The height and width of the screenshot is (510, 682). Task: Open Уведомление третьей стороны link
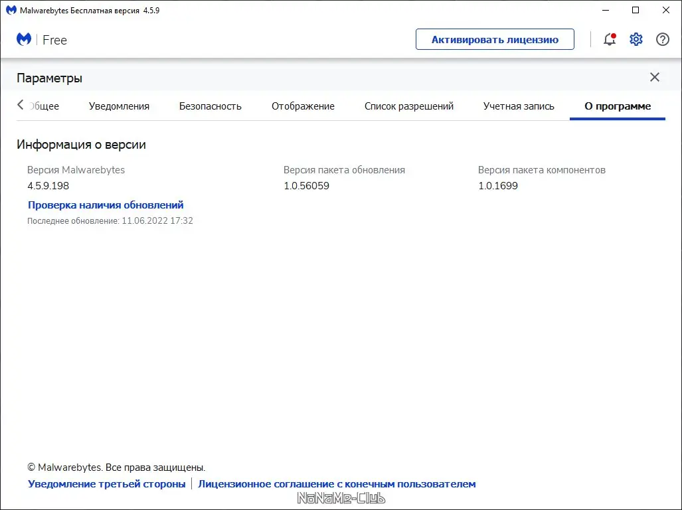click(x=106, y=484)
